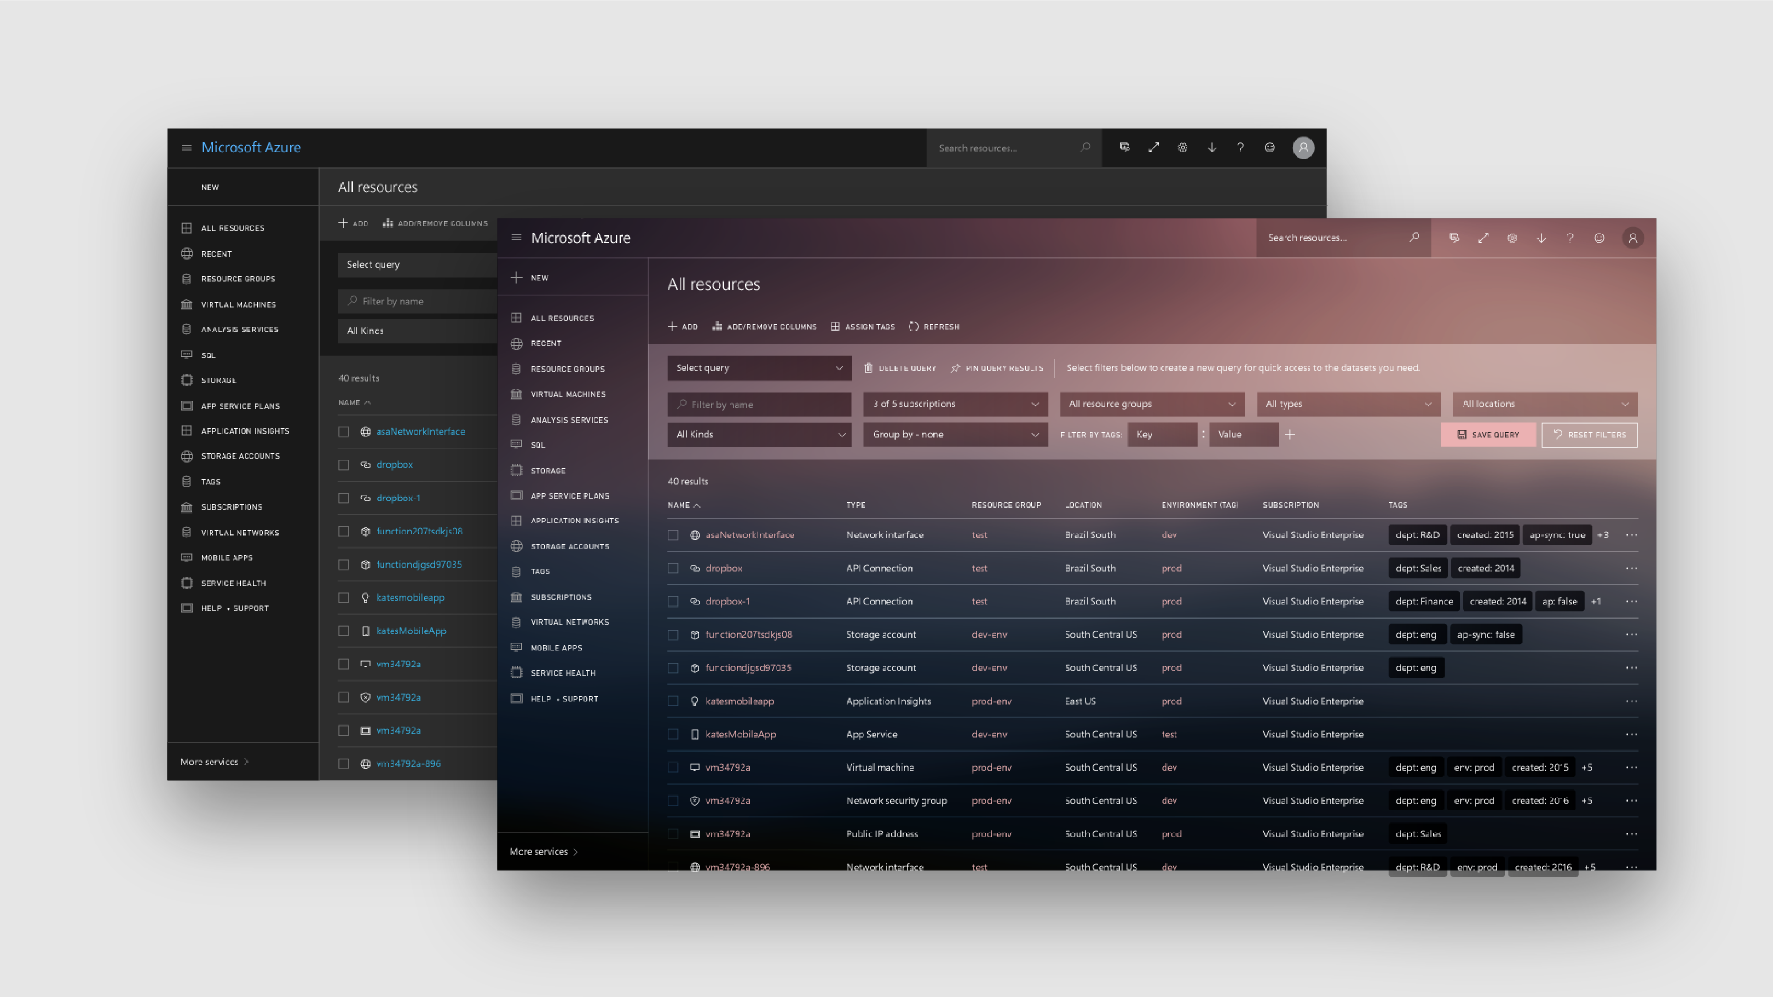Open Select query dropdown in front window
This screenshot has width=1773, height=997.
click(x=759, y=368)
